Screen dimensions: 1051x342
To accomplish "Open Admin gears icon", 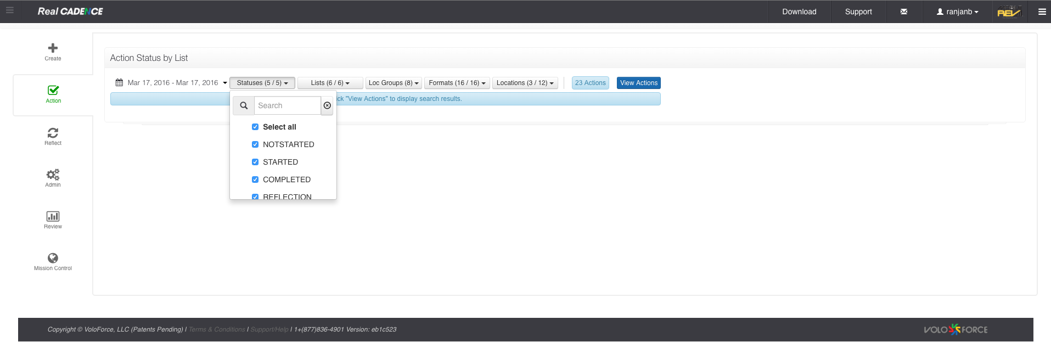I will pos(53,175).
